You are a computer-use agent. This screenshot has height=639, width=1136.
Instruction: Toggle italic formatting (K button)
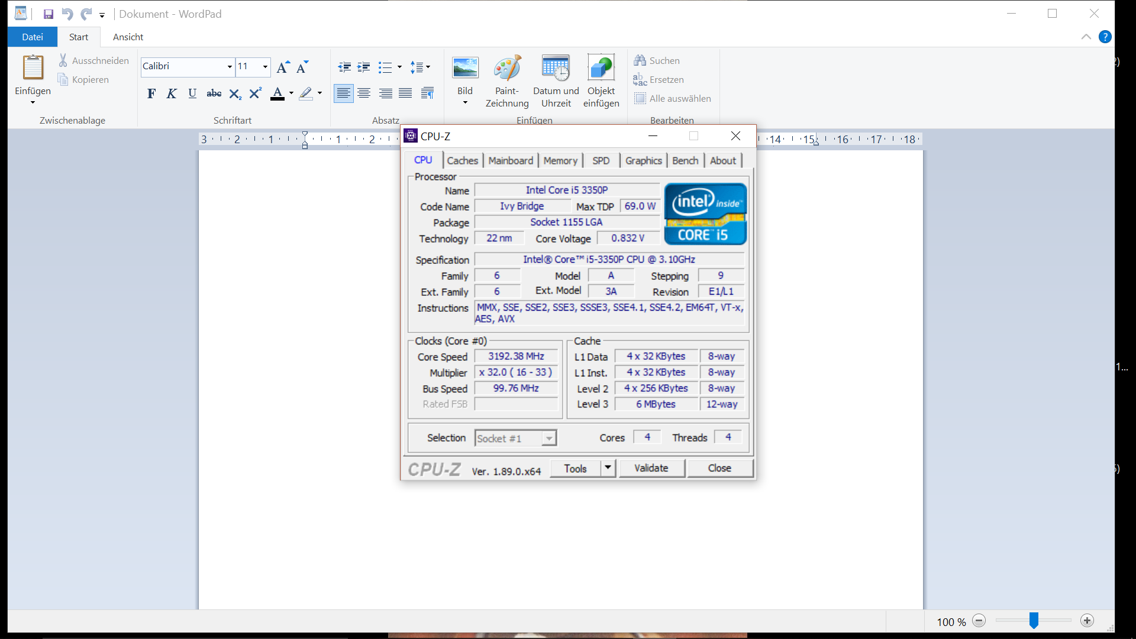point(172,93)
